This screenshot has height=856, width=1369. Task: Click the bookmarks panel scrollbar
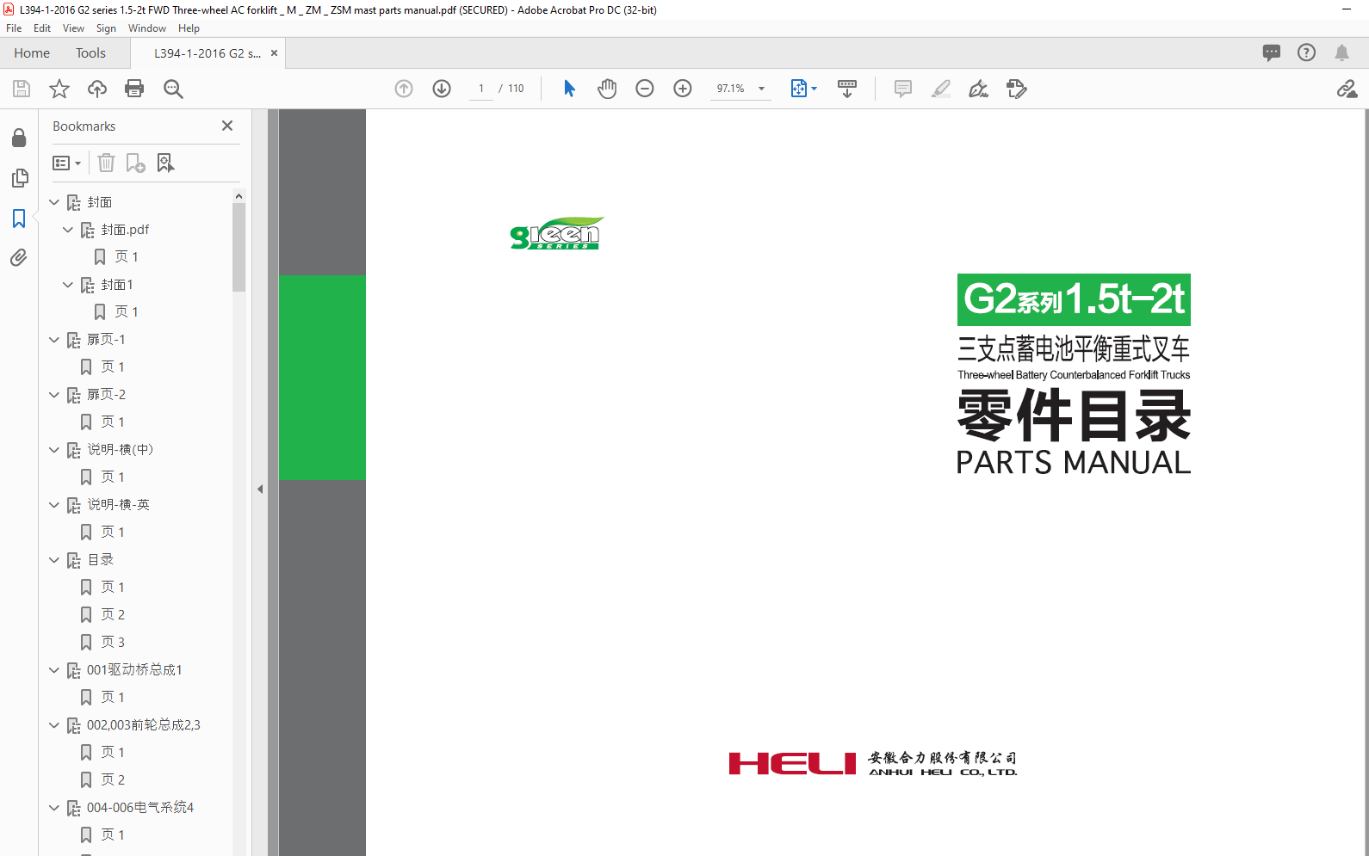(238, 248)
